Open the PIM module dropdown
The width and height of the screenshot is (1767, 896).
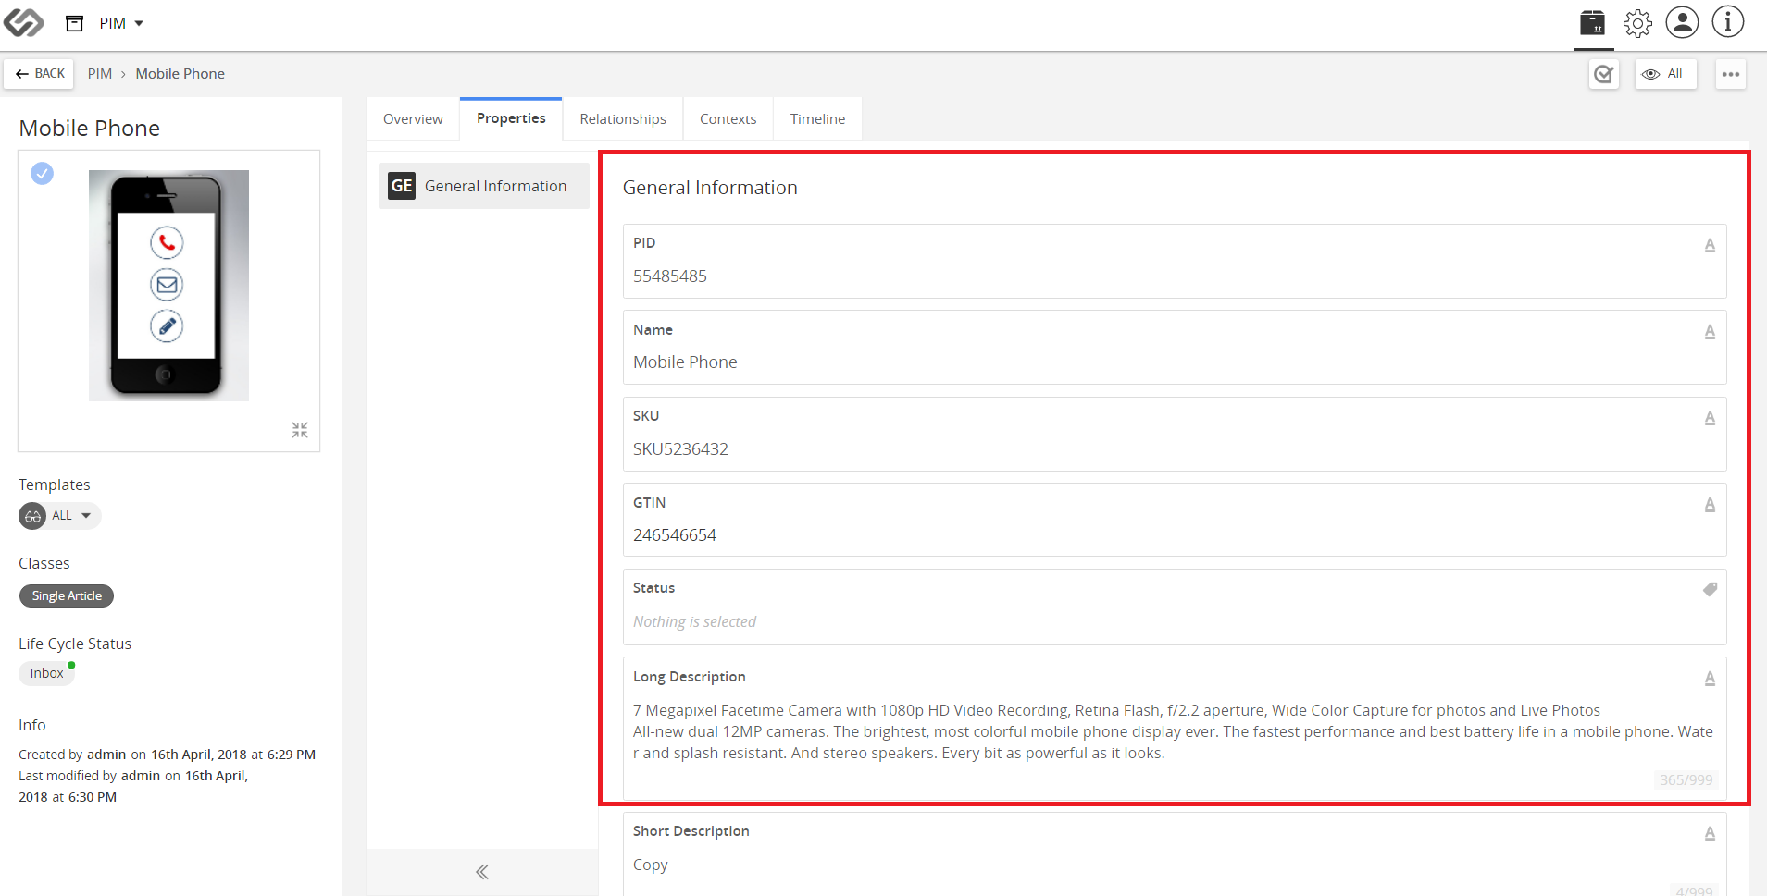121,23
